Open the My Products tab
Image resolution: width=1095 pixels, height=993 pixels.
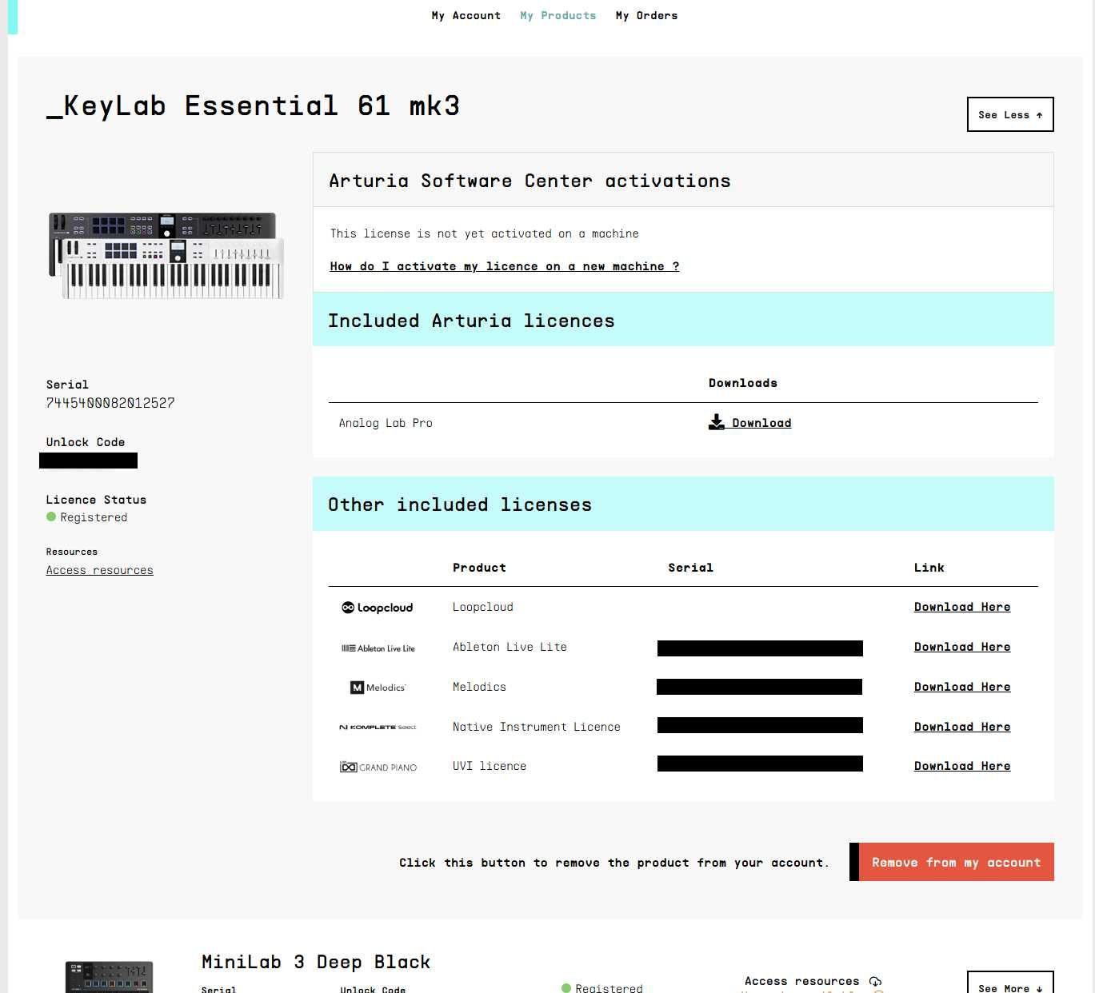557,15
